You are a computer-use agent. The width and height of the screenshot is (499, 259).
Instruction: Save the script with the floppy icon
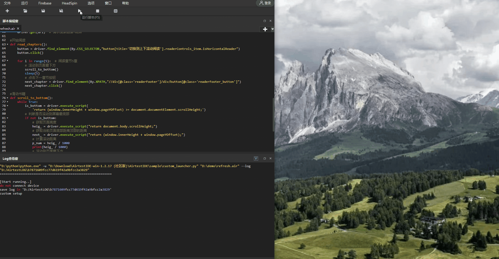point(43,11)
